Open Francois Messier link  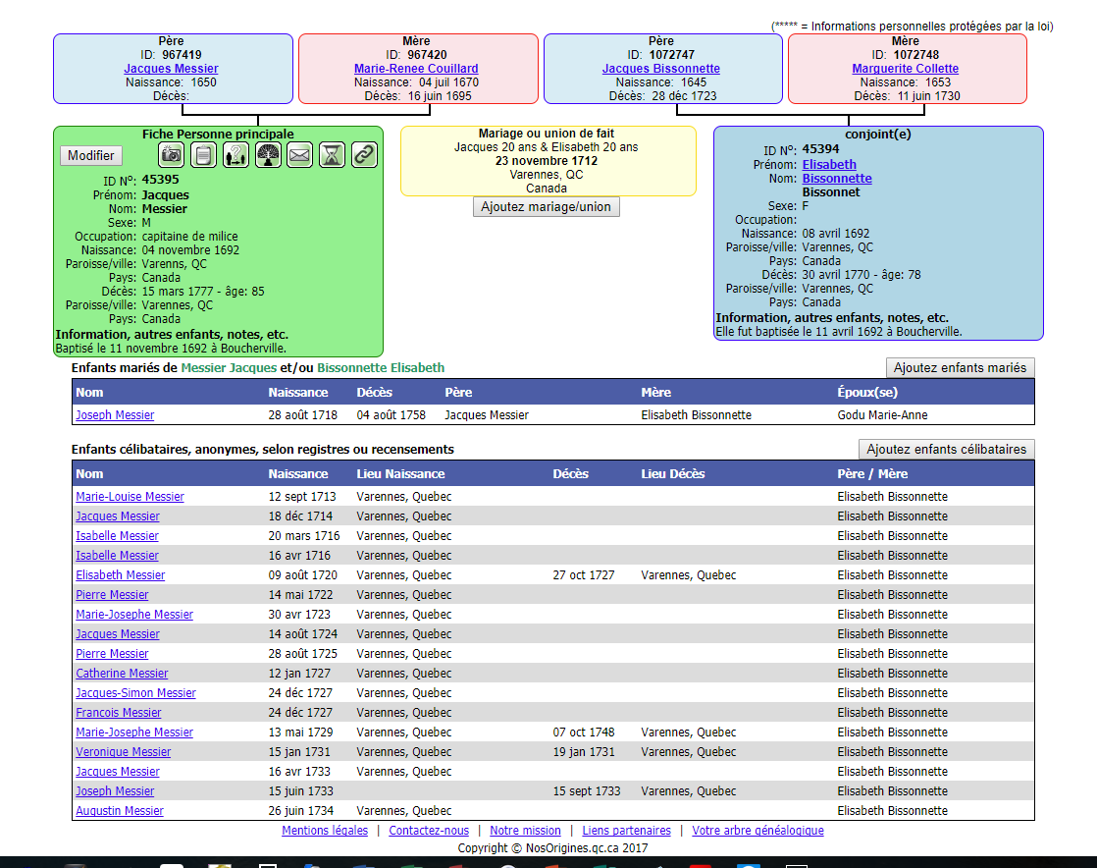pos(118,712)
